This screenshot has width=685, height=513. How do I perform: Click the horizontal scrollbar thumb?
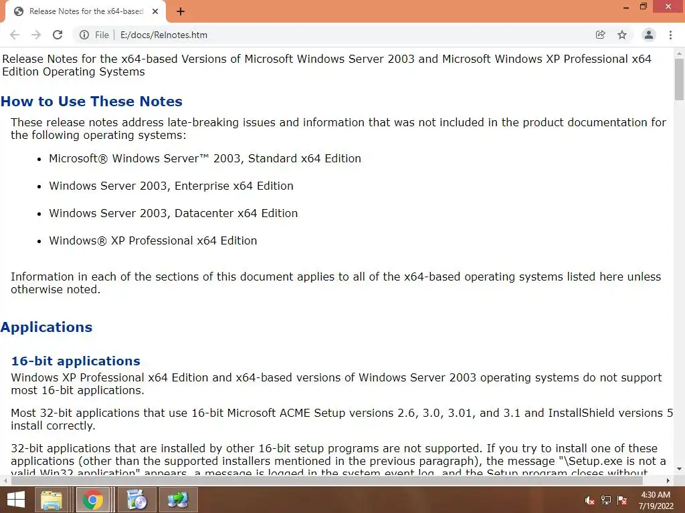(326, 480)
